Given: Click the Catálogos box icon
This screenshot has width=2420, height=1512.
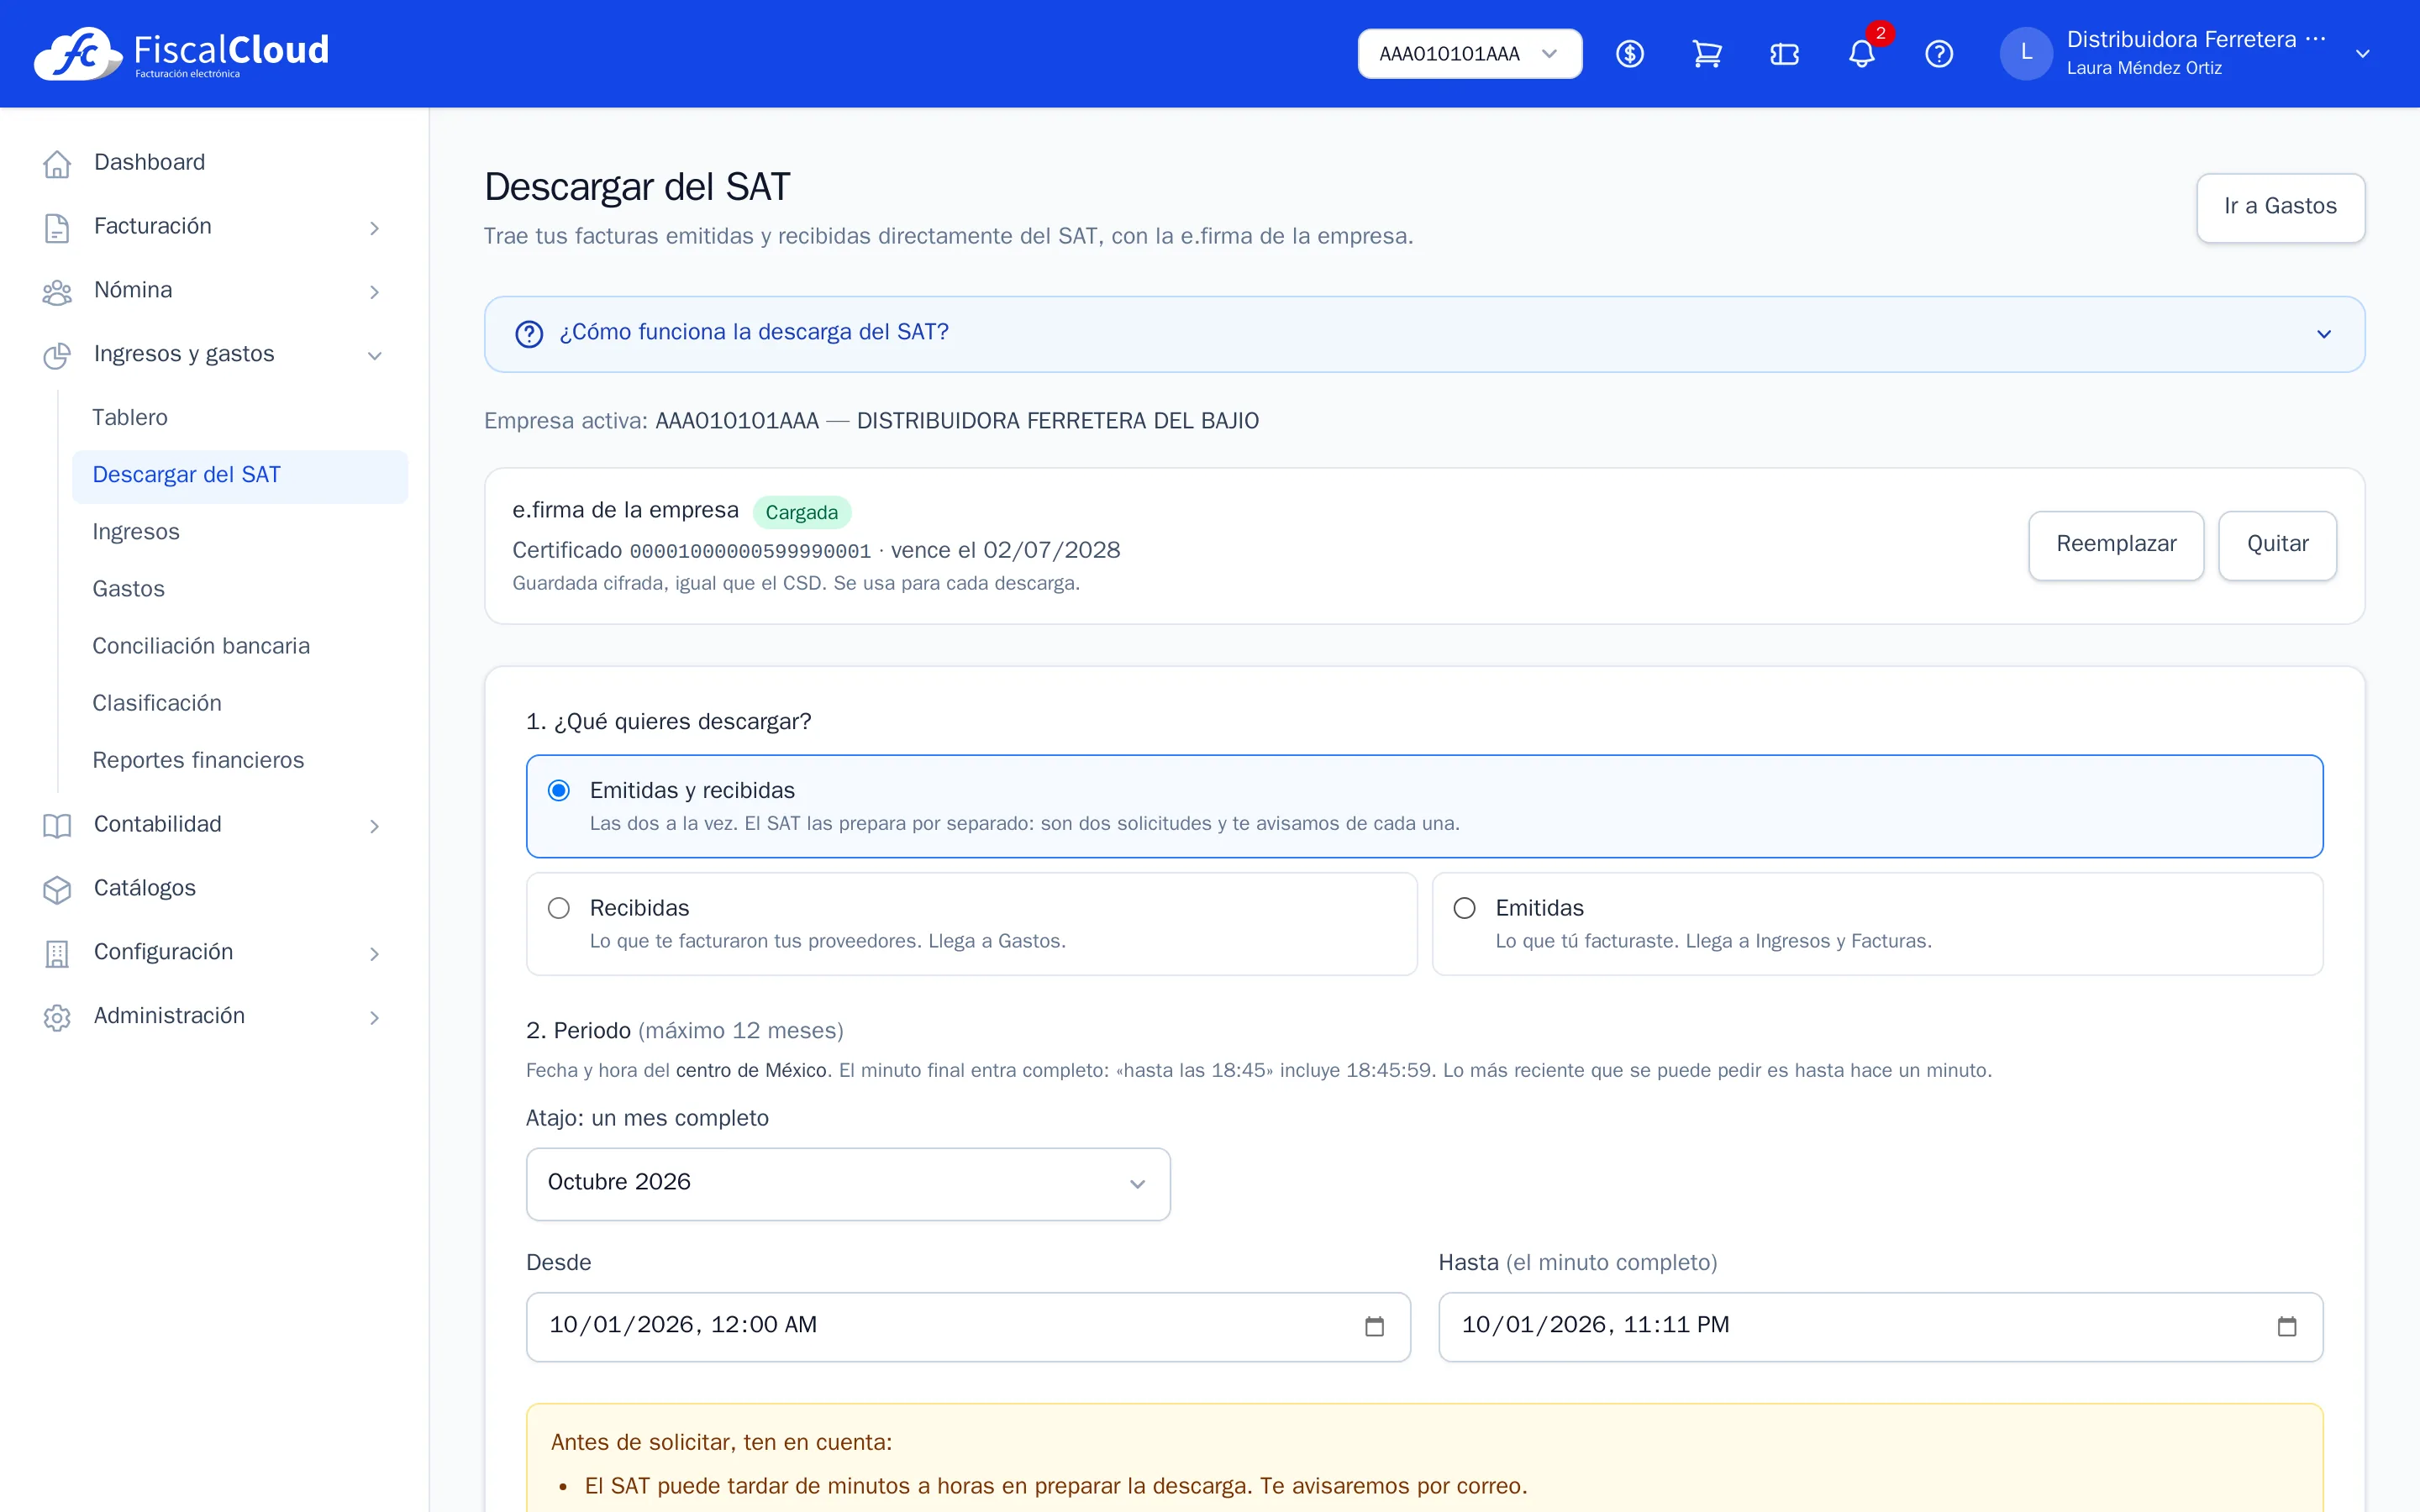Looking at the screenshot, I should pyautogui.click(x=57, y=889).
